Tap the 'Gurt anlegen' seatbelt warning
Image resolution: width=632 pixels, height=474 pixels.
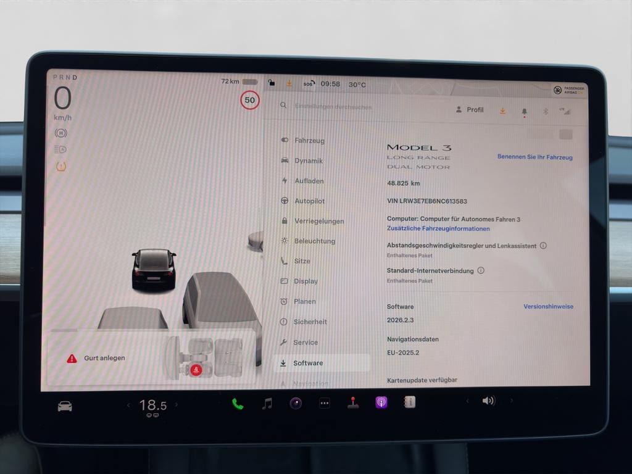pyautogui.click(x=96, y=358)
